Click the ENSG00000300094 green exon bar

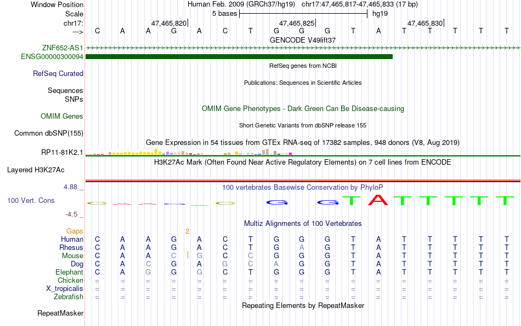[239, 57]
